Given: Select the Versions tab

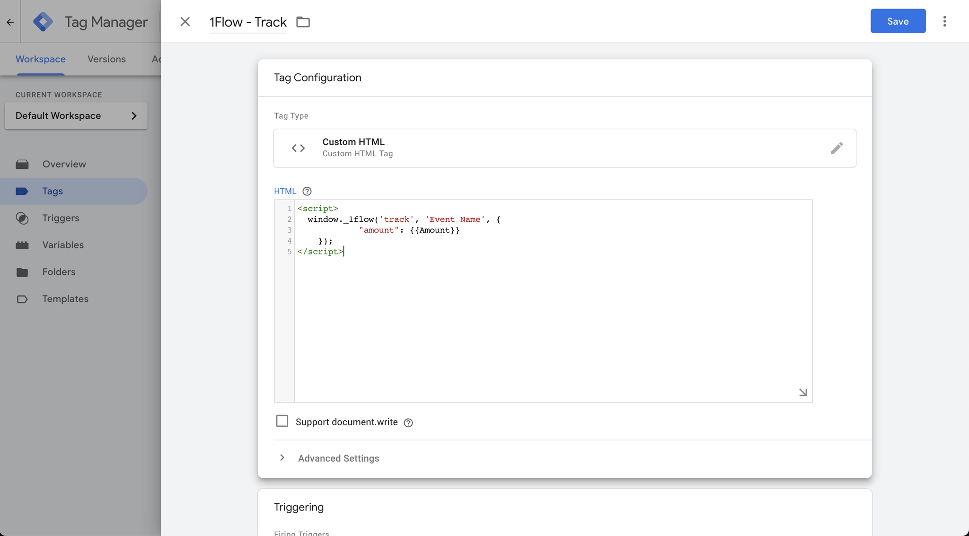Looking at the screenshot, I should point(106,60).
